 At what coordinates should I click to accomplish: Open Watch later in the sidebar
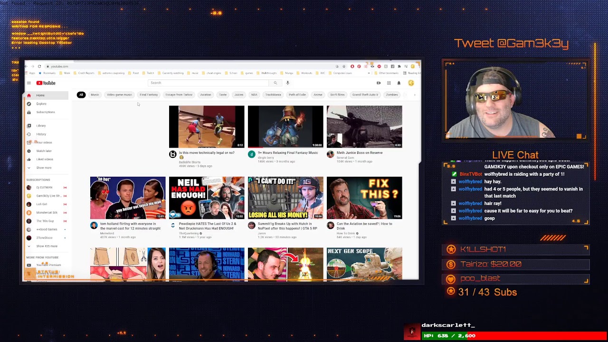pyautogui.click(x=47, y=151)
